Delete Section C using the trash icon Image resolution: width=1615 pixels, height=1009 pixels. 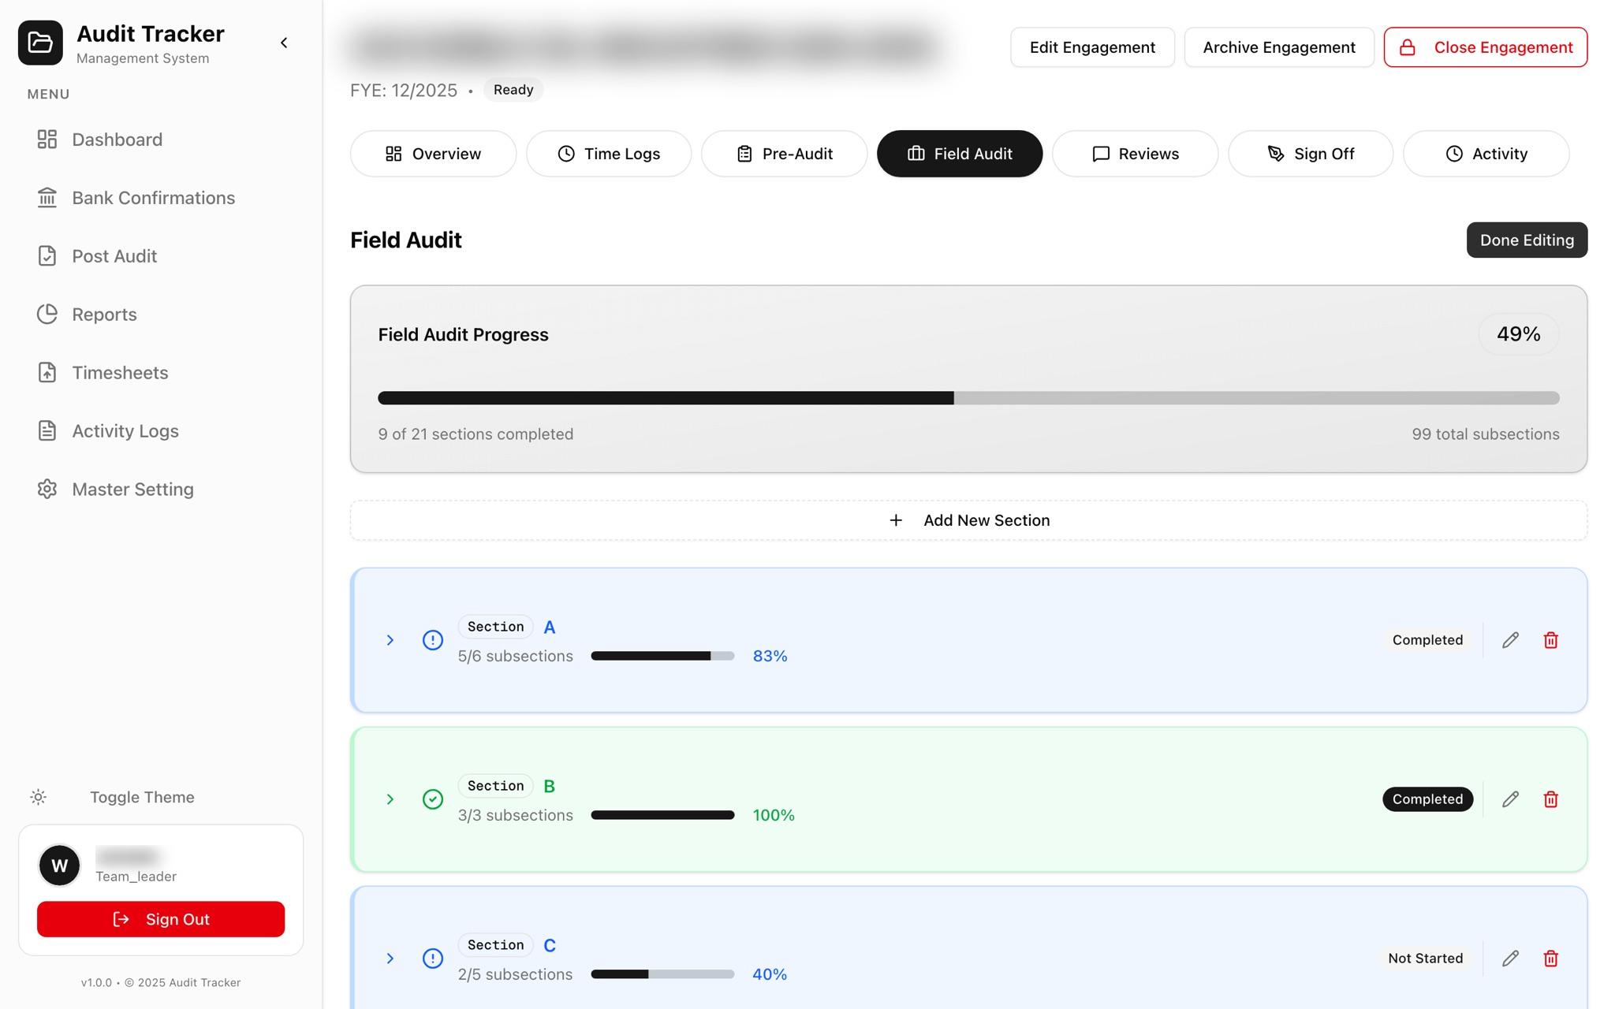pos(1550,959)
